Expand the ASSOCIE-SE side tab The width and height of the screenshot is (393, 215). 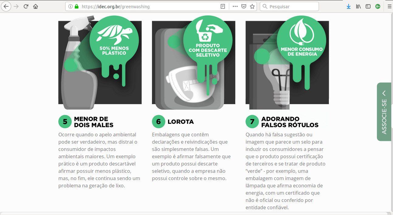pyautogui.click(x=384, y=112)
